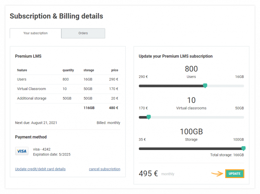Click the Additional storage table row
Image resolution: width=260 pixels, height=194 pixels.
point(68,98)
